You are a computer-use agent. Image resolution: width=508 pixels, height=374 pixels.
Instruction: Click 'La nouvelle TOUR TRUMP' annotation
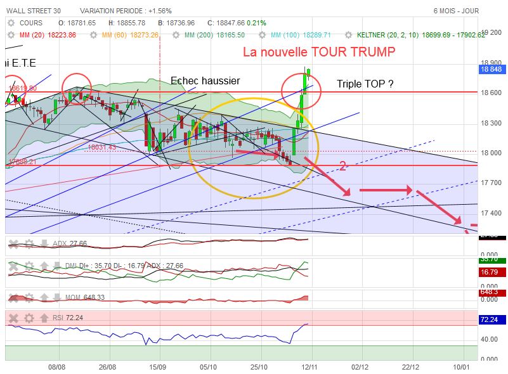[319, 52]
